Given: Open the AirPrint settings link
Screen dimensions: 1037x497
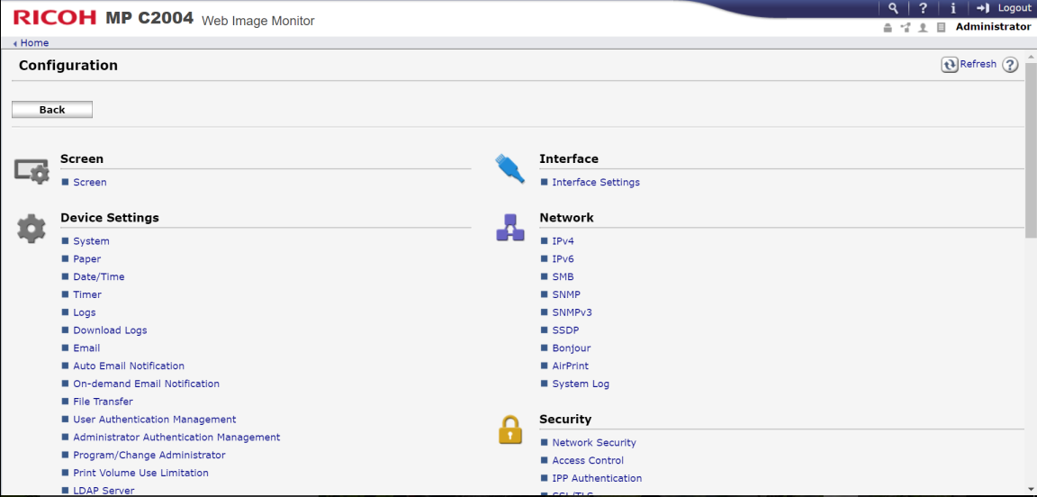Looking at the screenshot, I should pos(572,366).
